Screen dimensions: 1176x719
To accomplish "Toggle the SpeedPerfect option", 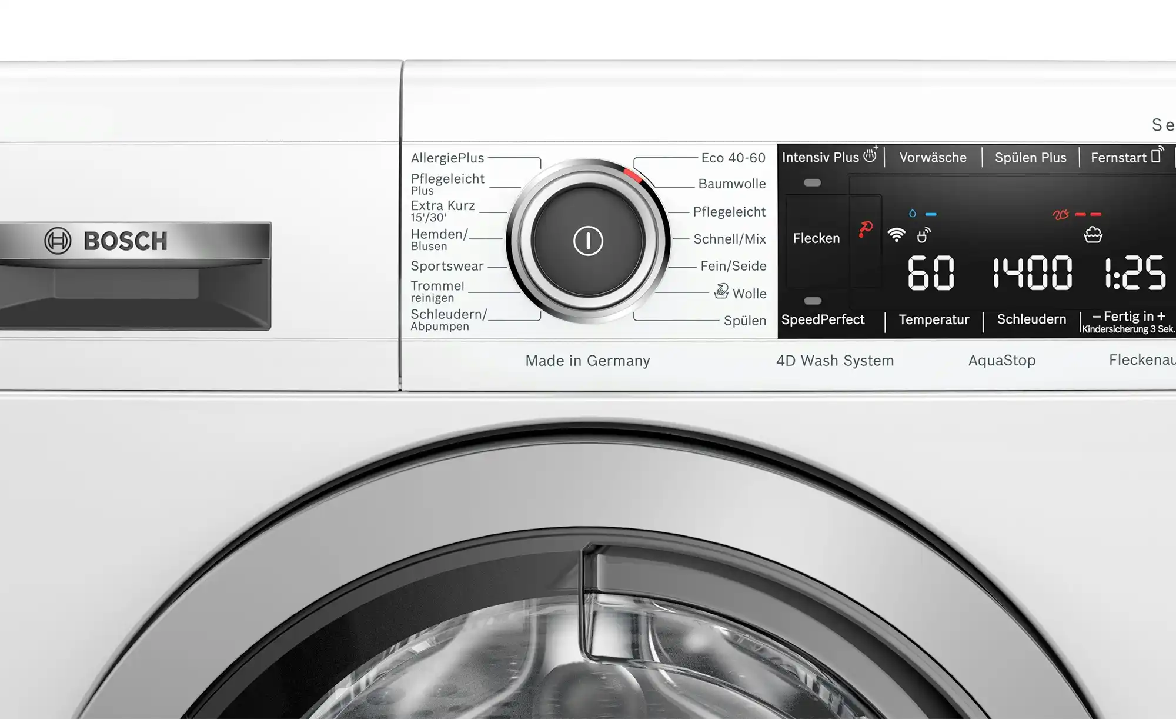I will (823, 319).
